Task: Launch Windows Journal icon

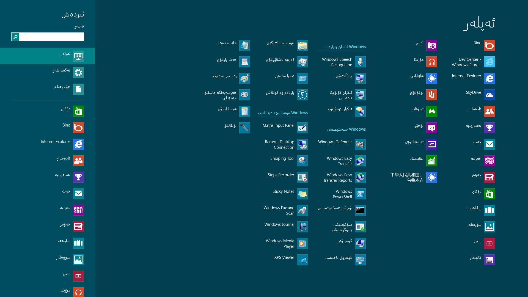Action: point(302,227)
